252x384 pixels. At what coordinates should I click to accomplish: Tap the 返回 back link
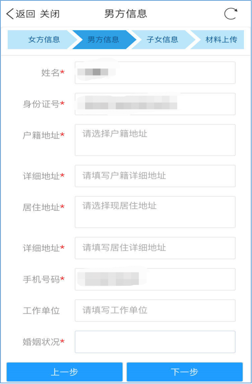tap(25, 14)
